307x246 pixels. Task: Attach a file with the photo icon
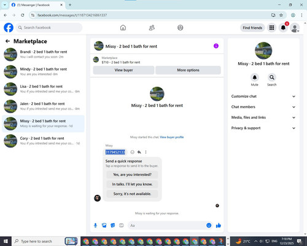[104, 226]
